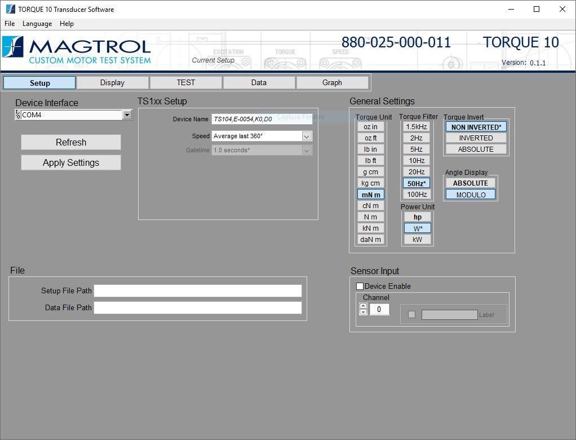Screen dimensions: 576x440
Task: Select g cm torque unit
Action: point(371,171)
